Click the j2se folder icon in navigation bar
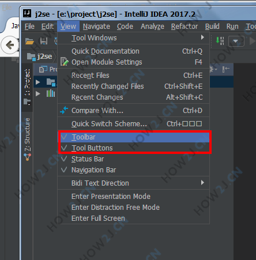The height and width of the screenshot is (260, 256). [31, 56]
